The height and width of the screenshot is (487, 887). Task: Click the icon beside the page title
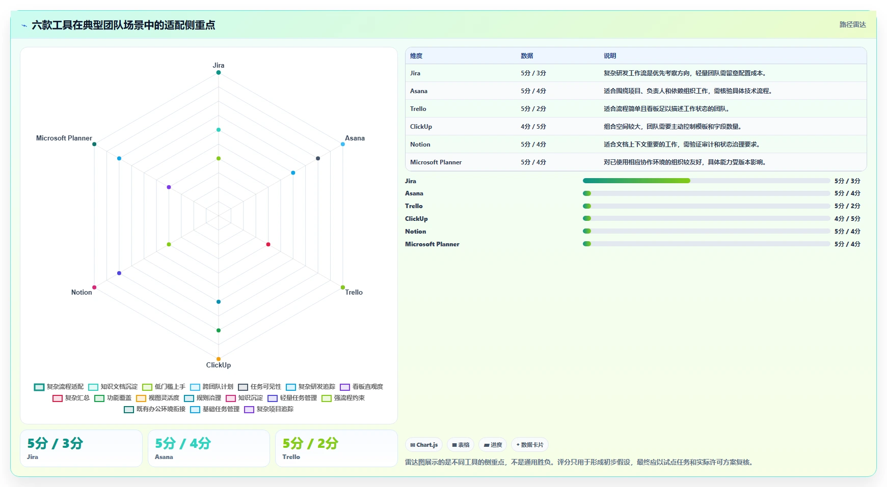coord(24,25)
